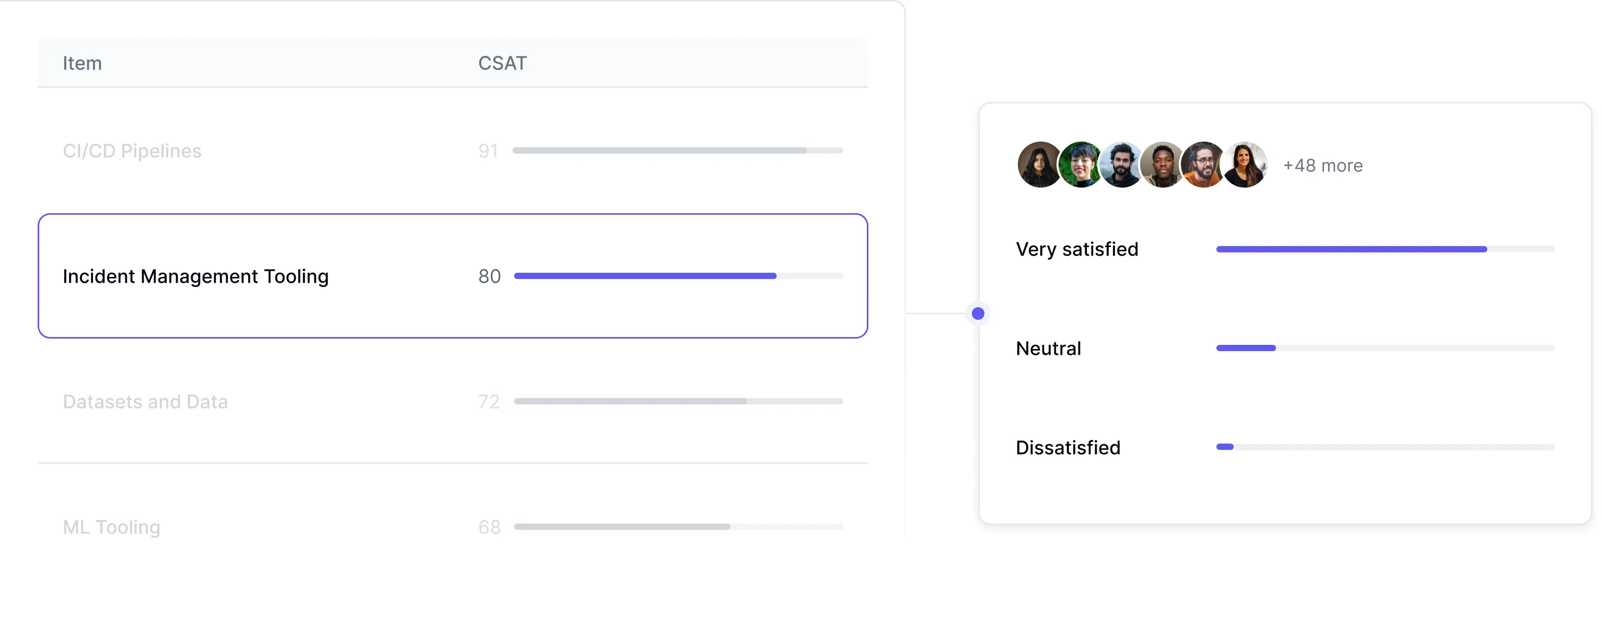1602x627 pixels.
Task: Select the Incident Management Tooling row
Action: (x=195, y=276)
